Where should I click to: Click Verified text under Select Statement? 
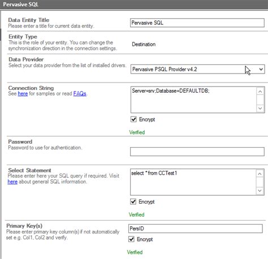[137, 214]
